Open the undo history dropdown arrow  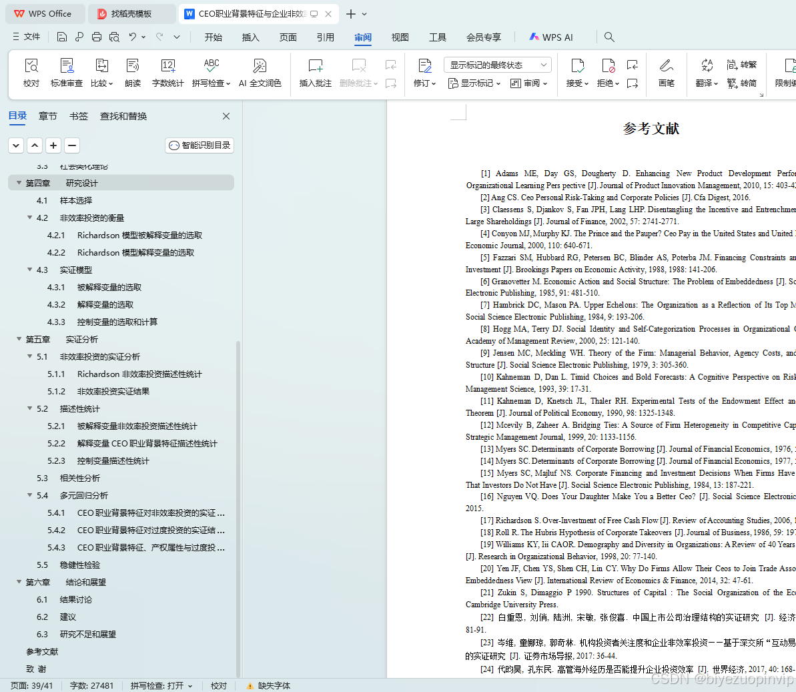point(143,37)
